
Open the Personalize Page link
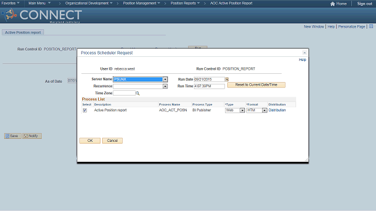point(351,26)
